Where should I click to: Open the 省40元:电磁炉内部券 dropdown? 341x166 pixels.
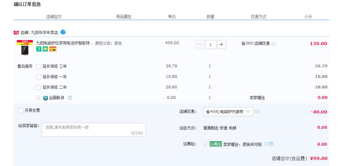[228, 112]
